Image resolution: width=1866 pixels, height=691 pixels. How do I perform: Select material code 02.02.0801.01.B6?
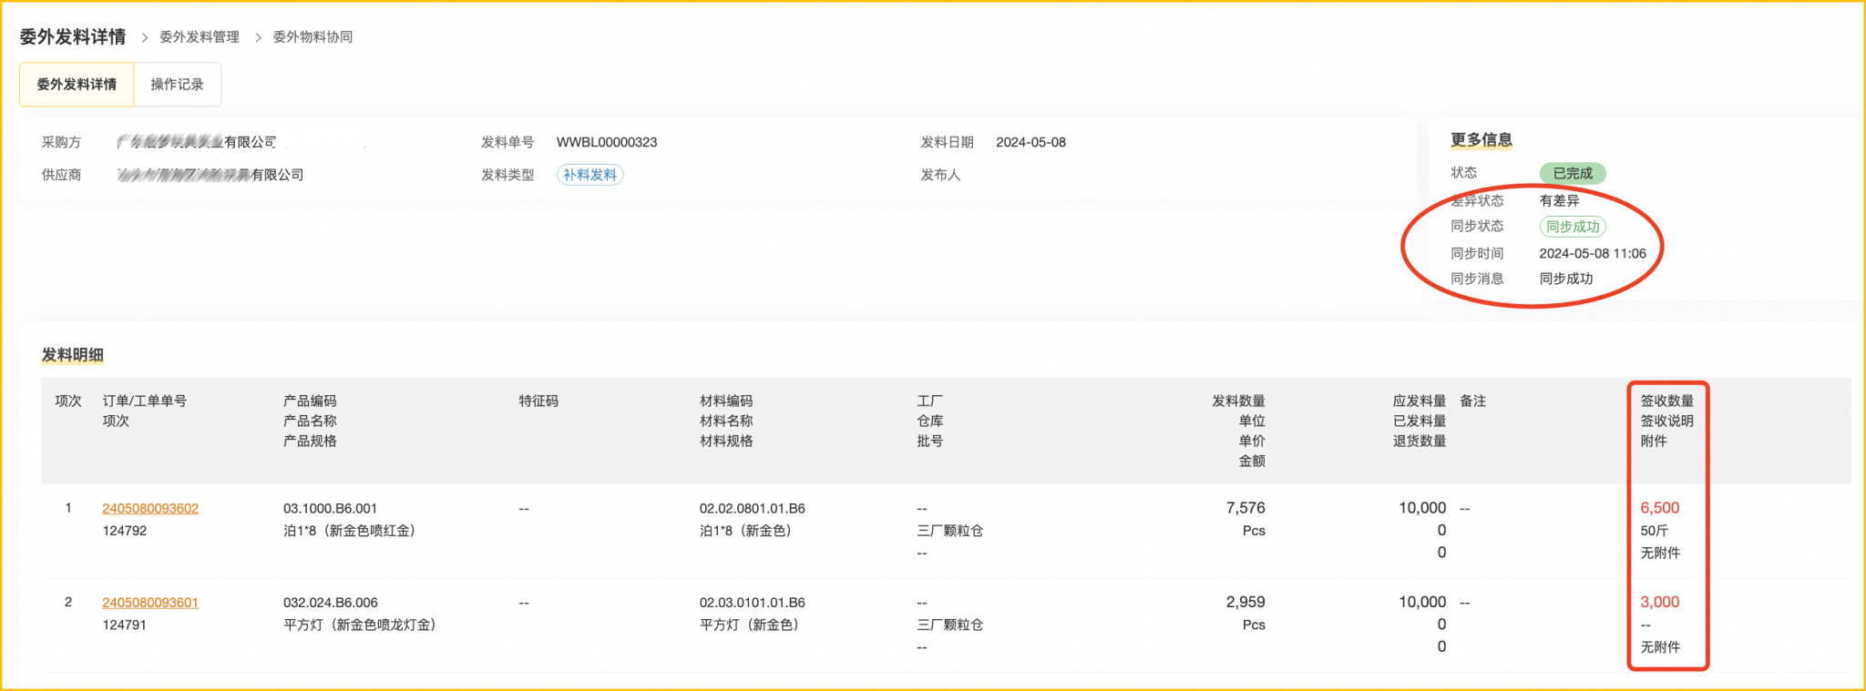click(752, 509)
